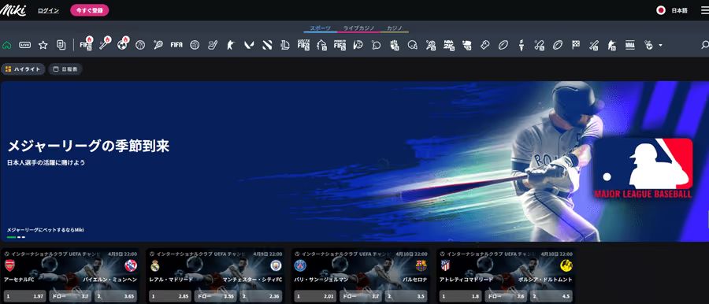Click the 今すぐ登録 register button

[x=90, y=10]
